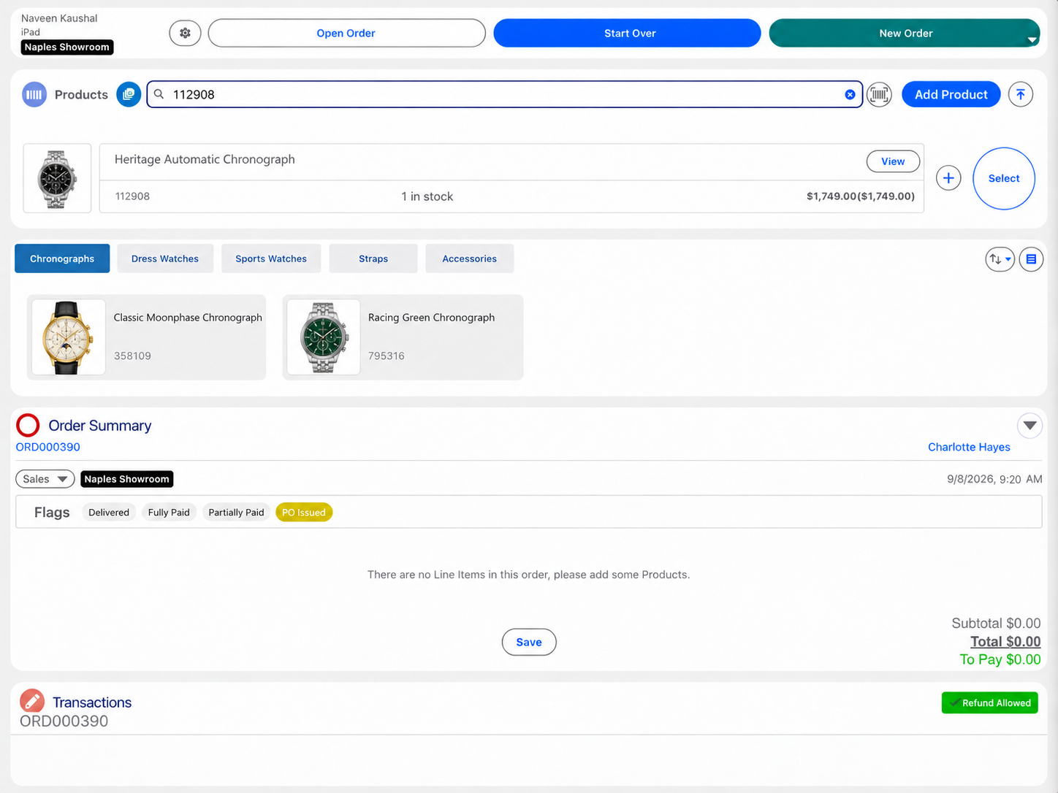Expand the New Order dropdown arrow
The height and width of the screenshot is (793, 1058).
click(1032, 40)
